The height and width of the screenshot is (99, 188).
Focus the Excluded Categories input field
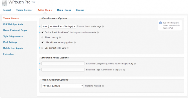[63, 63]
